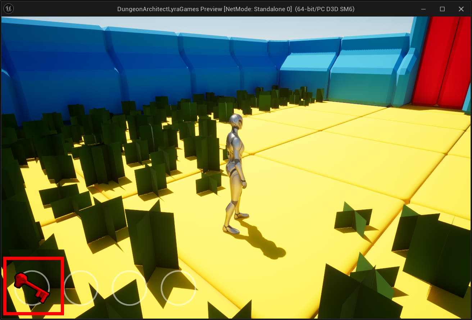Click the red key icon in the inventory
This screenshot has width=472, height=320.
click(32, 287)
